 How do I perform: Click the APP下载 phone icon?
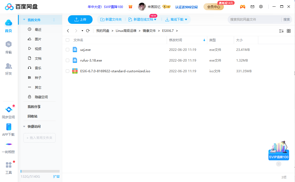coord(9,127)
